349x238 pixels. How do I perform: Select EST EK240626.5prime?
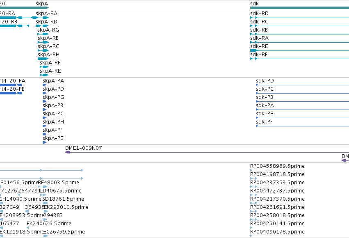49,224
